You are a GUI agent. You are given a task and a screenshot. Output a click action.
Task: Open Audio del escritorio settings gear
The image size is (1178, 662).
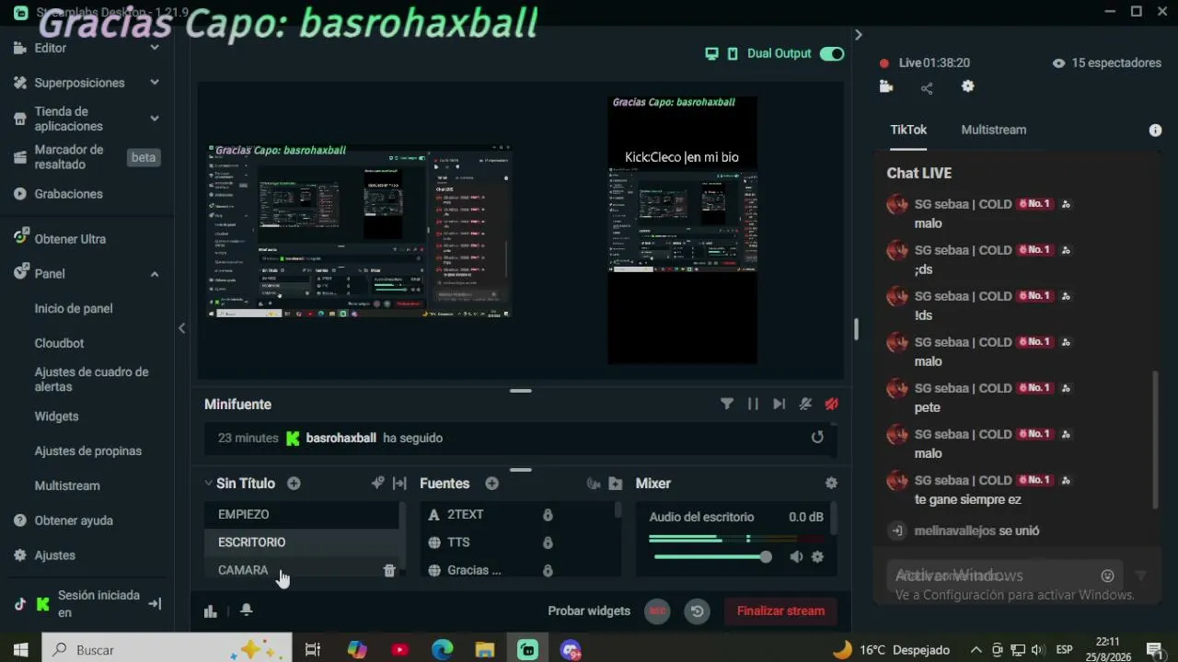[x=817, y=557]
